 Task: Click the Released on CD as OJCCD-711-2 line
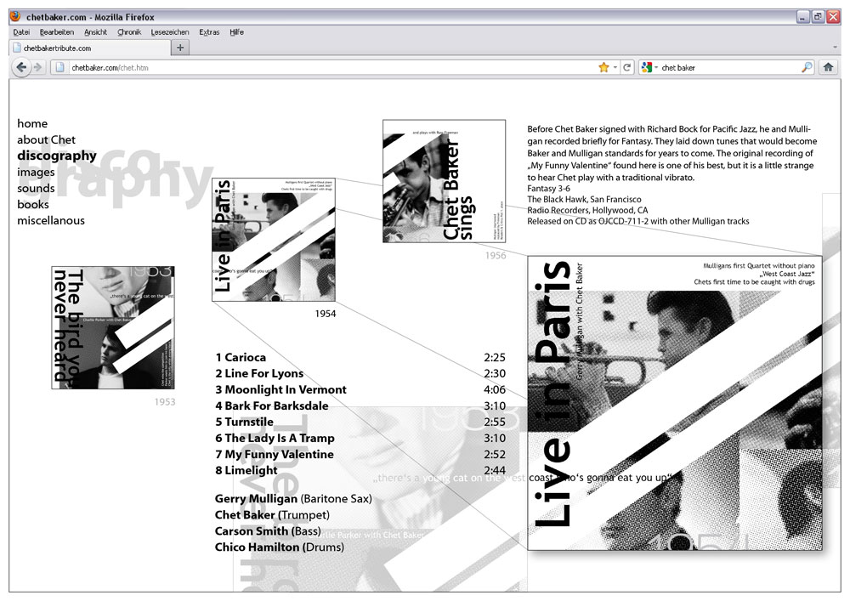(638, 221)
